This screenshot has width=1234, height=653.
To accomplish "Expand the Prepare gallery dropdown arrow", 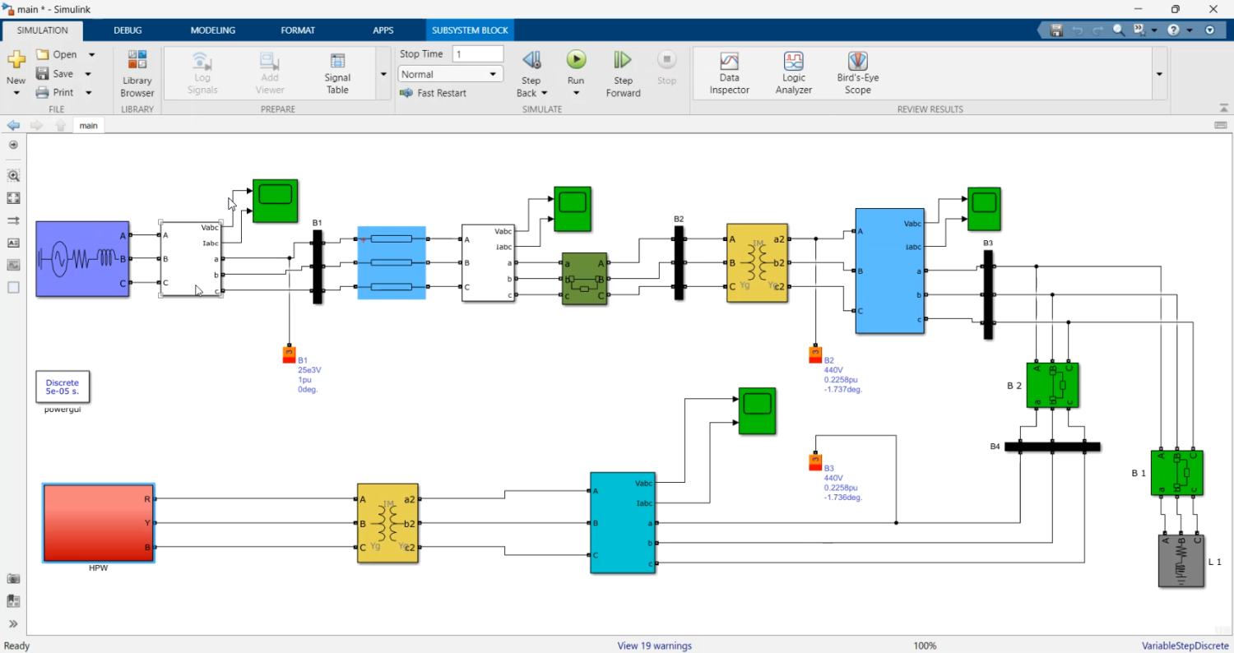I will coord(383,74).
